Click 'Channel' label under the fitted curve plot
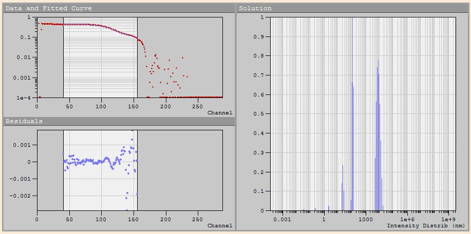This screenshot has width=471, height=234. pos(220,113)
